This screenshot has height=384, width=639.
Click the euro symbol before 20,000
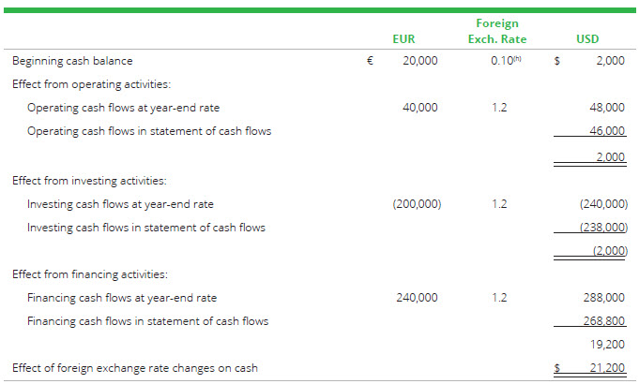(x=370, y=61)
